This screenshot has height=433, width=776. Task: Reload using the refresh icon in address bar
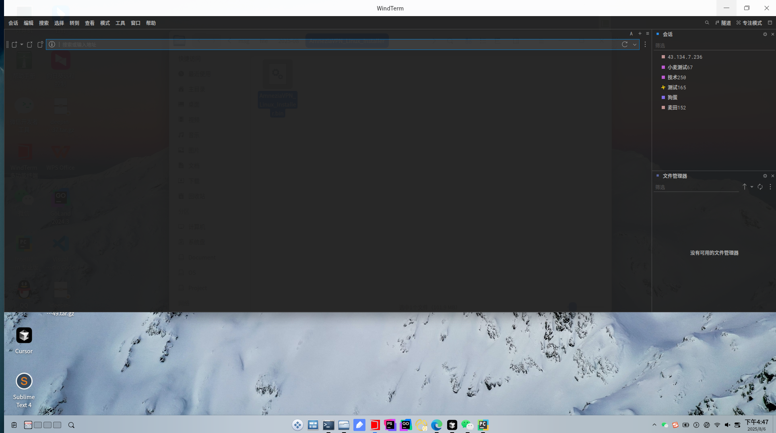tap(625, 45)
